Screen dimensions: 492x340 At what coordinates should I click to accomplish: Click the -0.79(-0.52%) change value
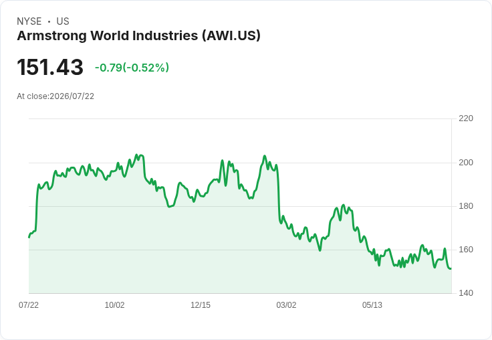(x=132, y=68)
